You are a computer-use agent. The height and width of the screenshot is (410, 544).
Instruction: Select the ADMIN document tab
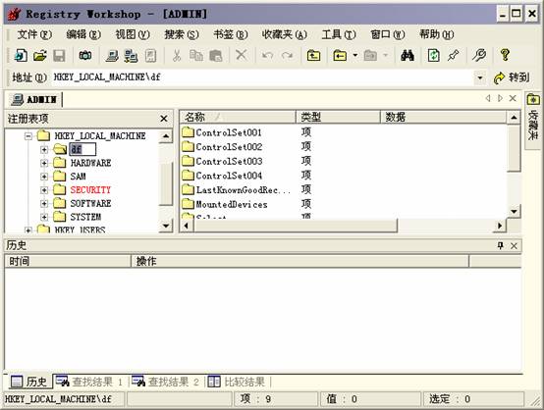34,100
